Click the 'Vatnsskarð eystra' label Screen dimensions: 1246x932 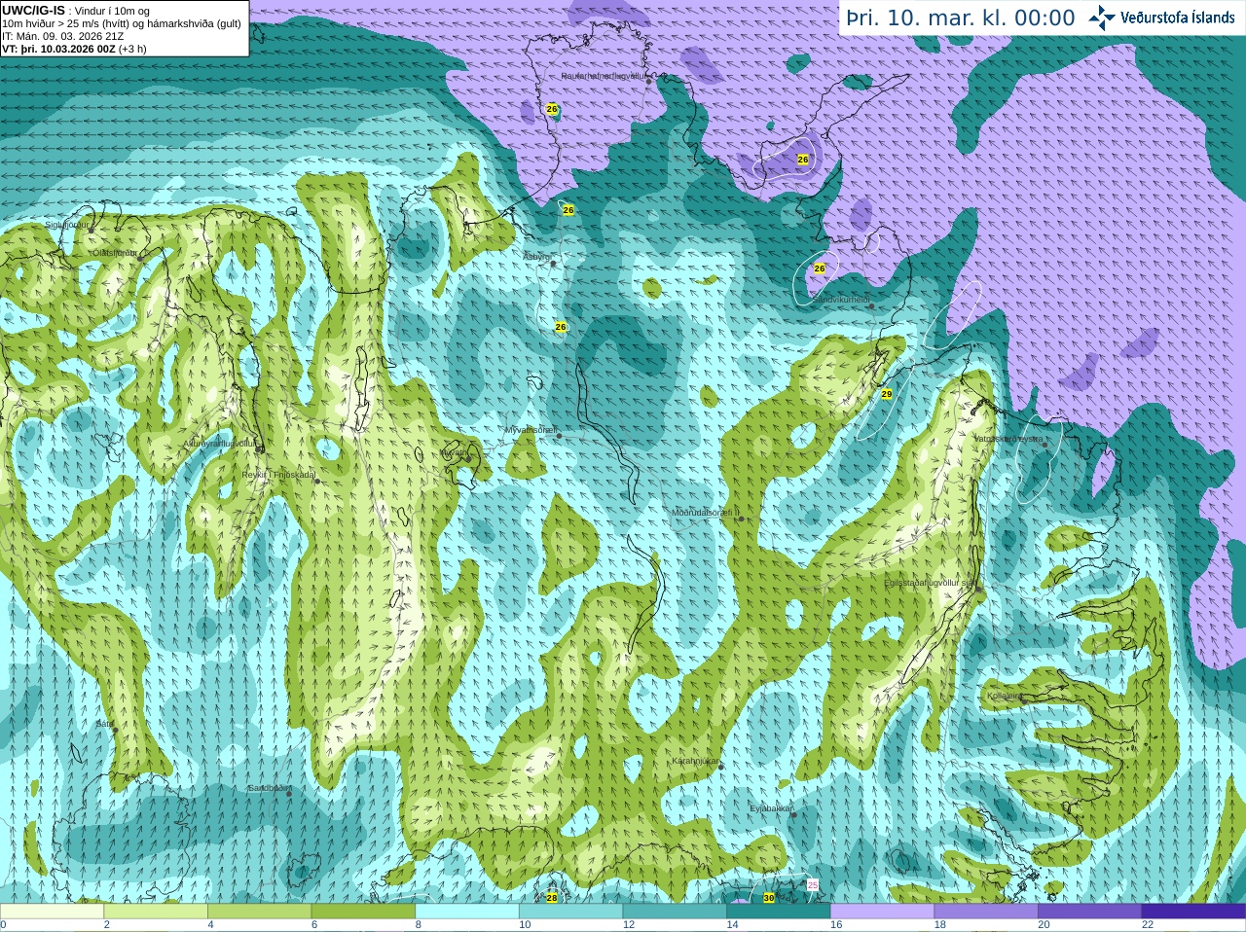coord(1008,439)
